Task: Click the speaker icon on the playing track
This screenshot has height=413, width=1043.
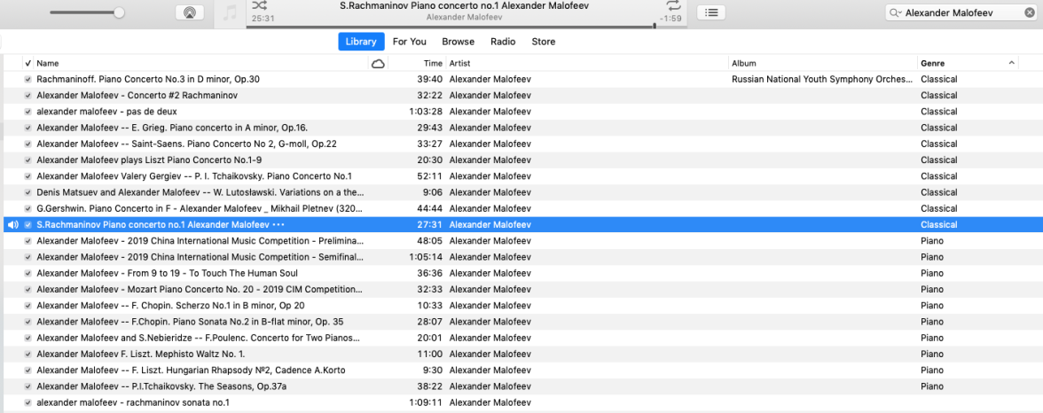Action: pos(12,225)
